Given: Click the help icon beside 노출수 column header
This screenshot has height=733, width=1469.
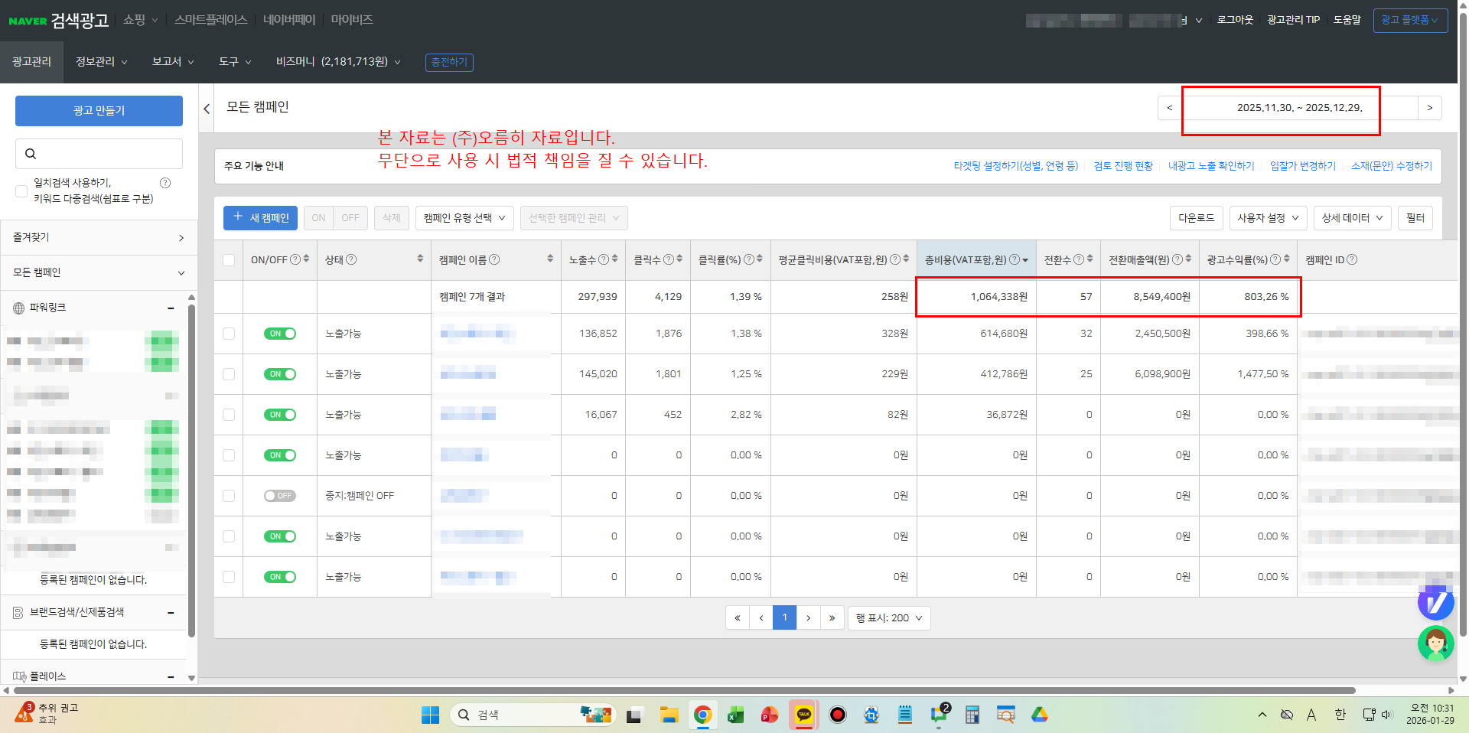Looking at the screenshot, I should 603,259.
